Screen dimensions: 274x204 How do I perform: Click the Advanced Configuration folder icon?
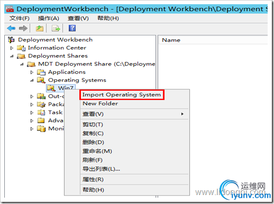coord(41,120)
